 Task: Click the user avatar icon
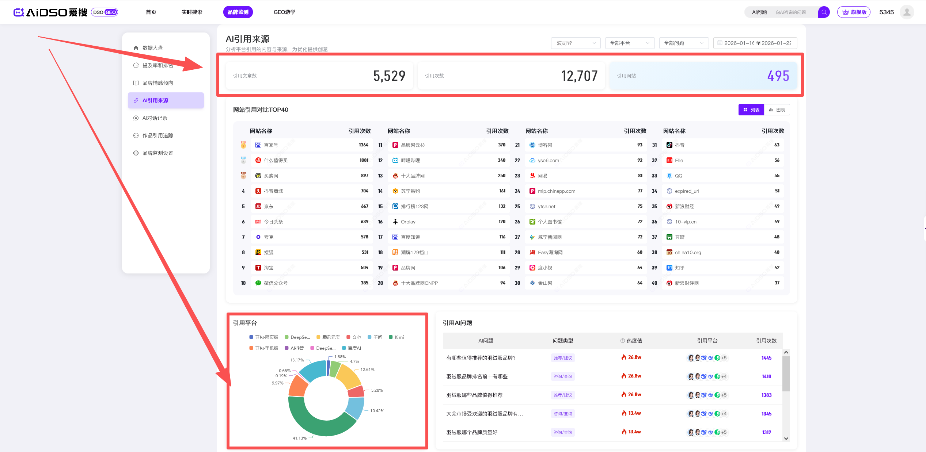click(x=907, y=12)
